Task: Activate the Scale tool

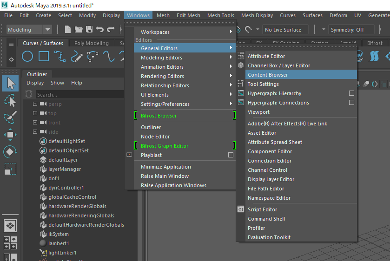Action: click(x=10, y=169)
